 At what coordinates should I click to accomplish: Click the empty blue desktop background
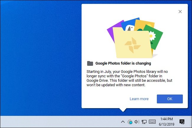pos(38,59)
